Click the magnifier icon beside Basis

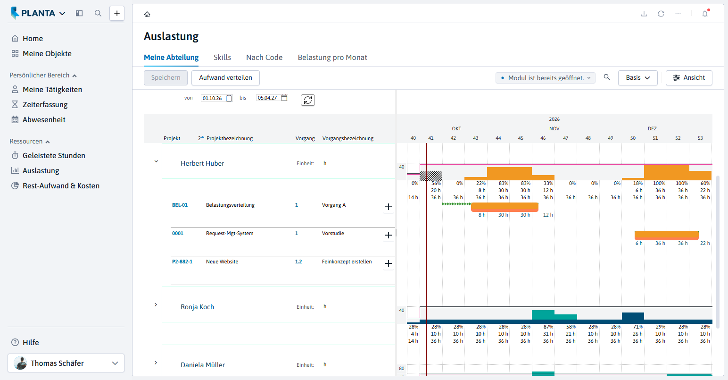(607, 77)
